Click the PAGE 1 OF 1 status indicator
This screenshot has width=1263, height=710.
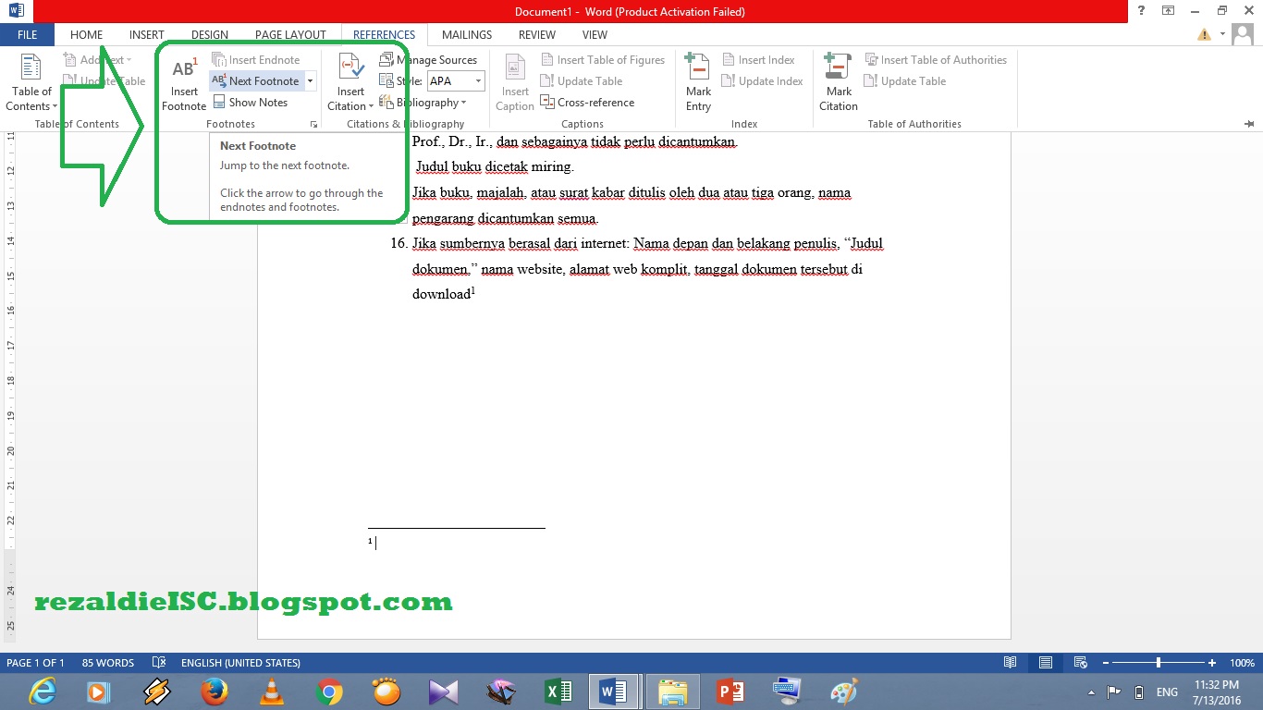pos(35,663)
